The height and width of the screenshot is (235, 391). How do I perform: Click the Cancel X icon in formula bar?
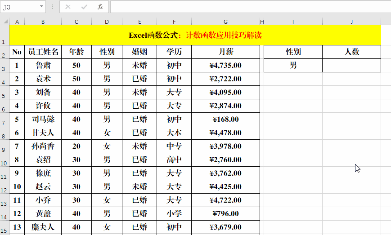click(x=68, y=7)
